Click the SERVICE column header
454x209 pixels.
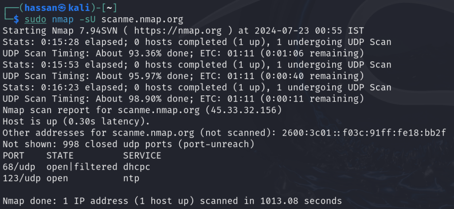coord(142,156)
